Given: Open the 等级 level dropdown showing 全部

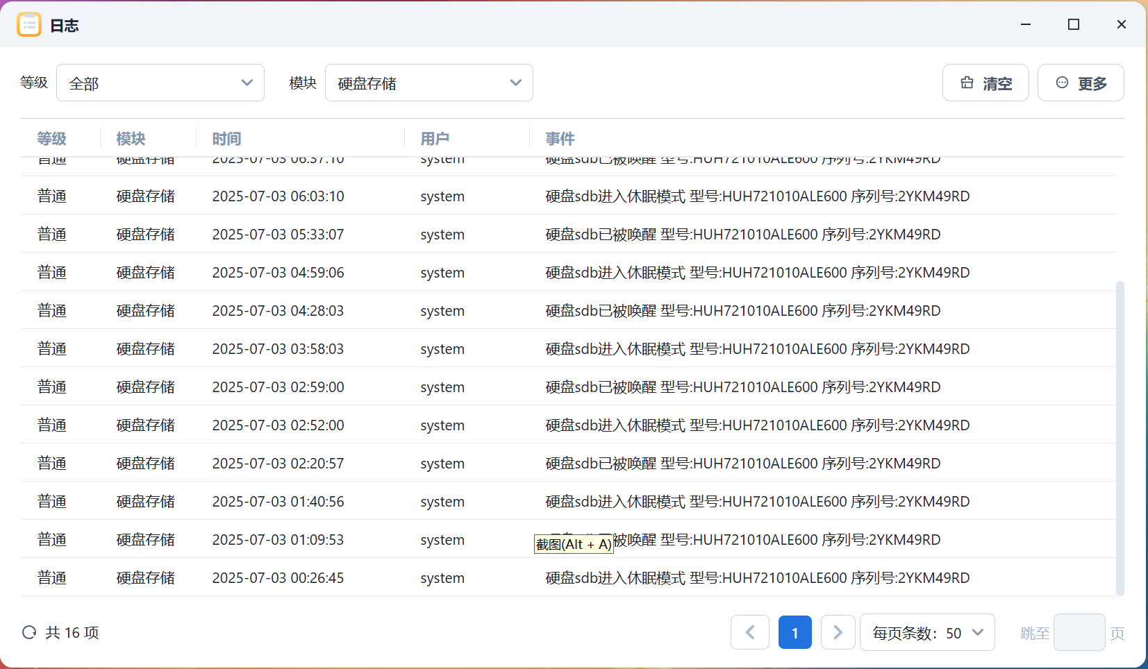Looking at the screenshot, I should point(160,83).
